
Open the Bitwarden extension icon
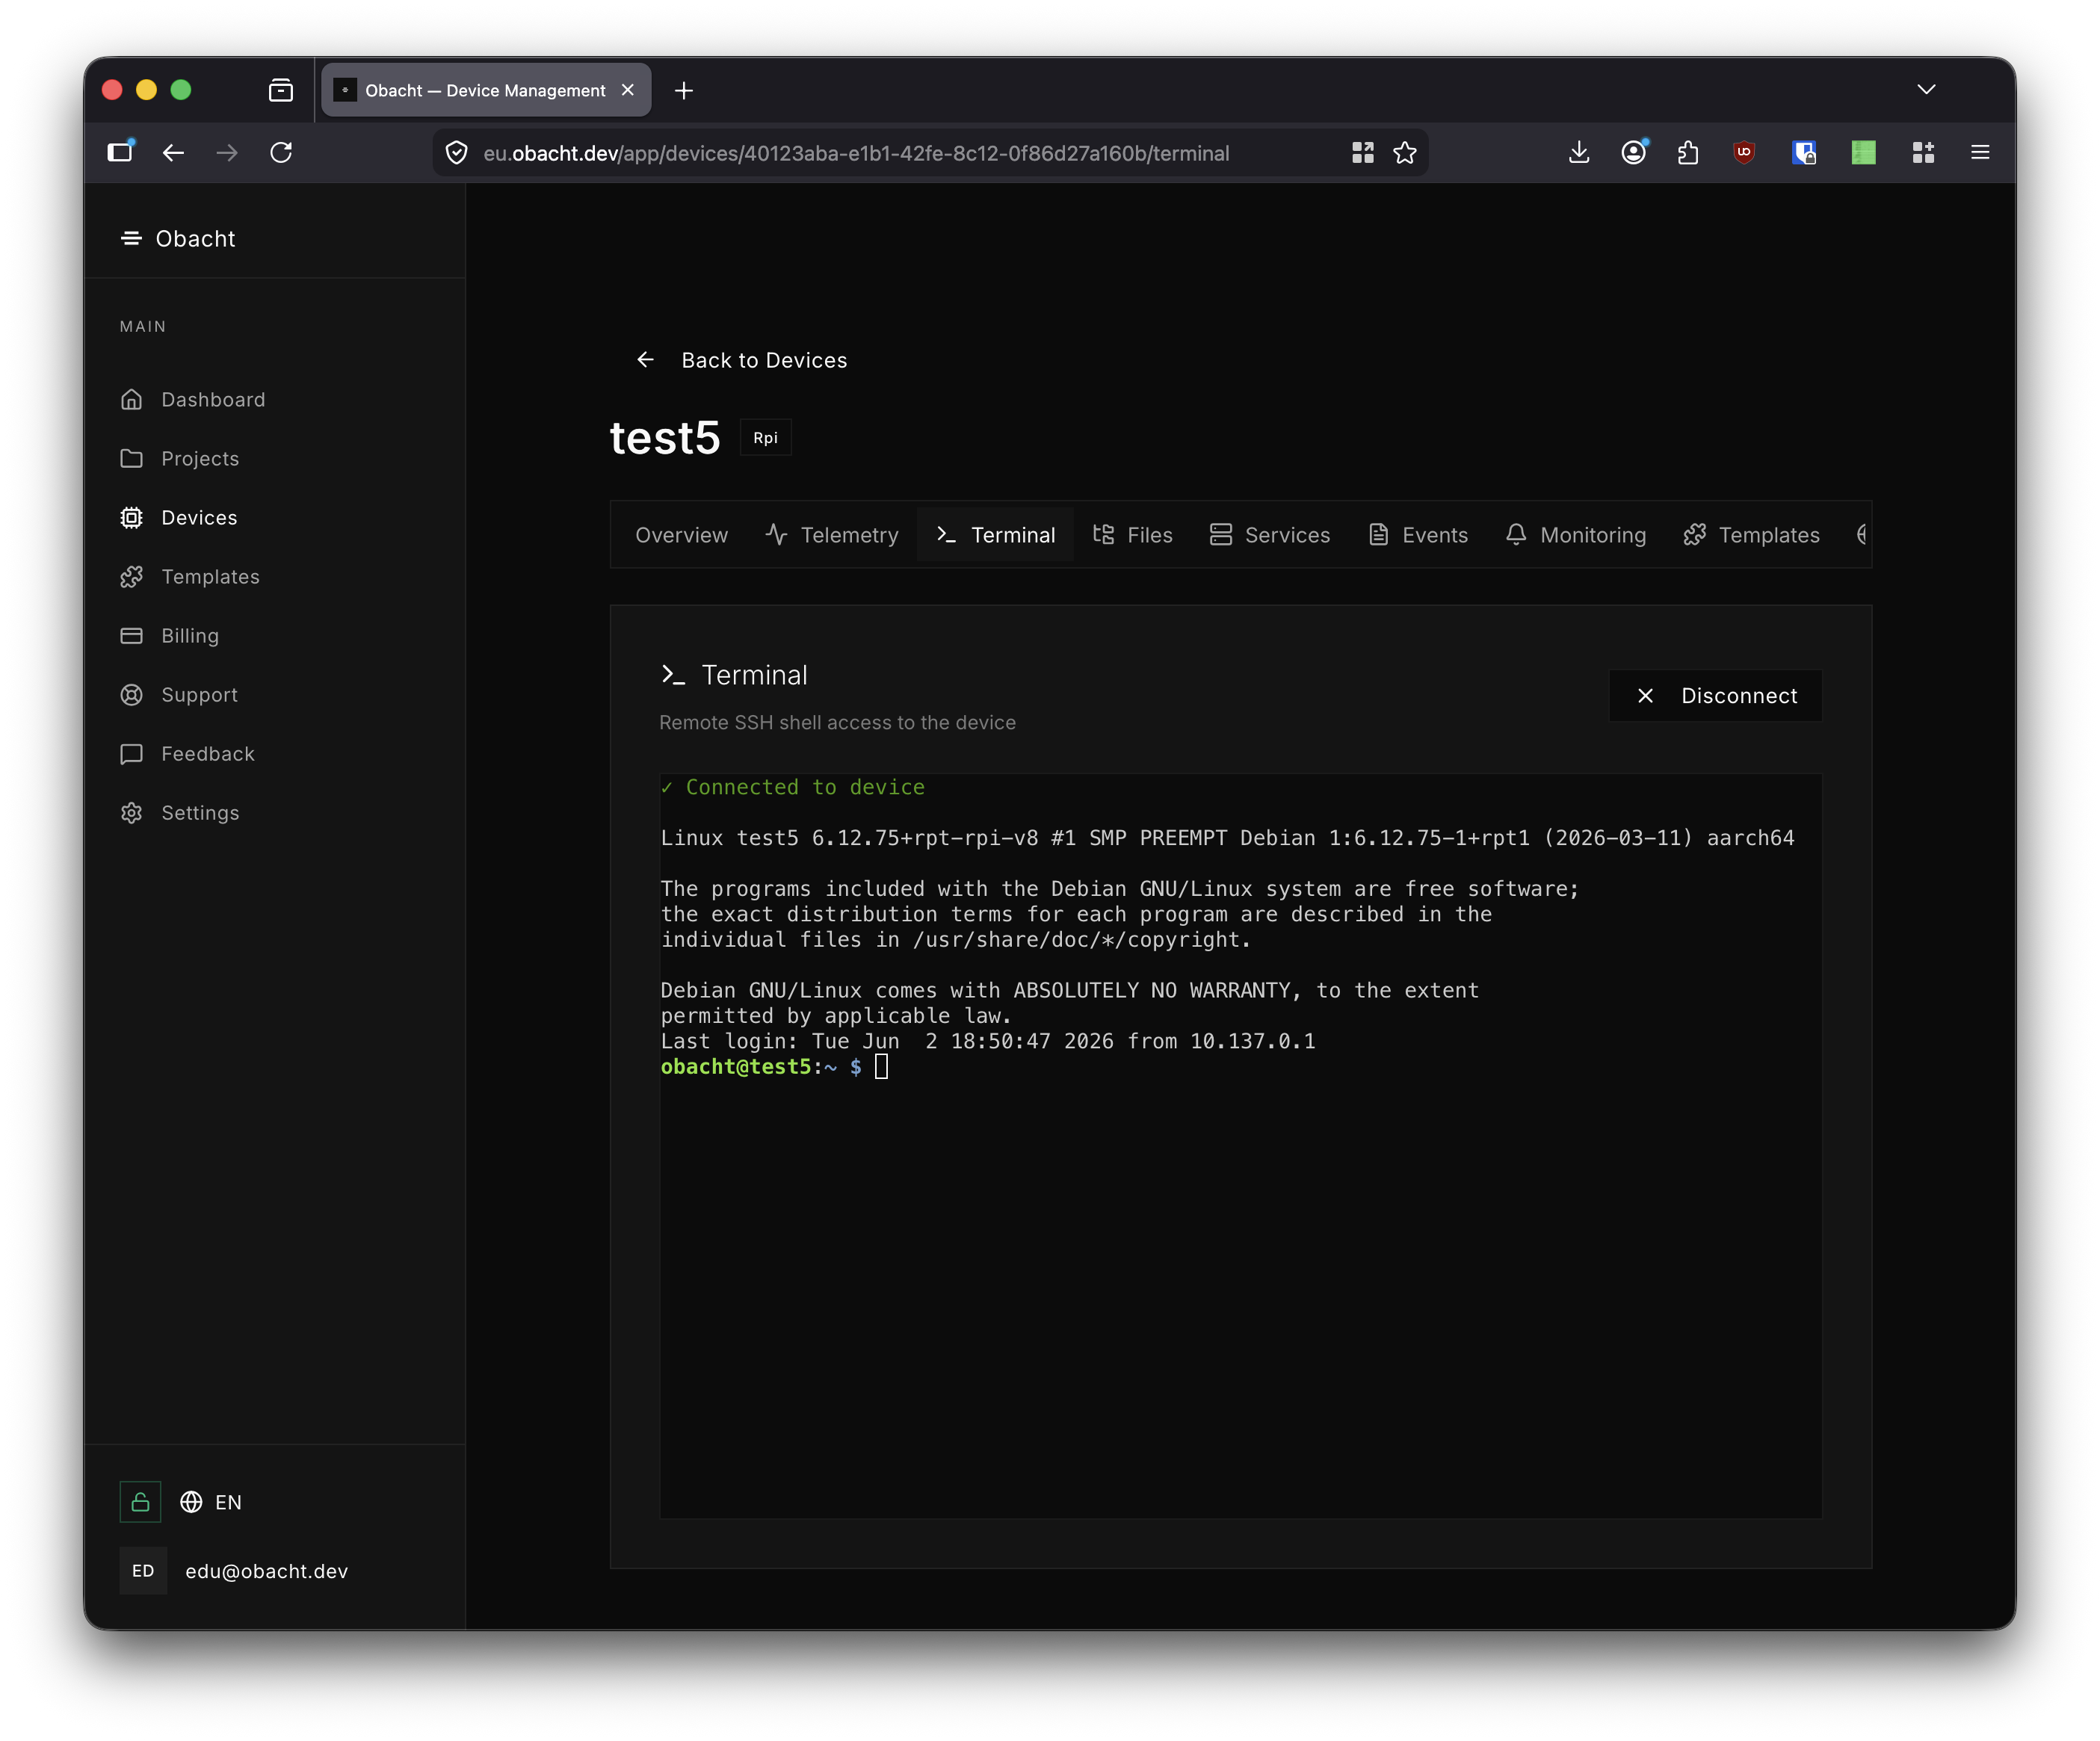click(x=1804, y=152)
